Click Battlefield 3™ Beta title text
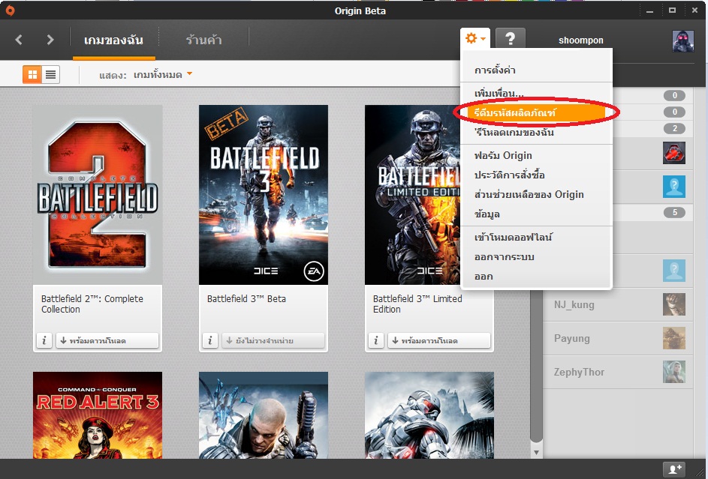This screenshot has width=708, height=479. coord(246,299)
